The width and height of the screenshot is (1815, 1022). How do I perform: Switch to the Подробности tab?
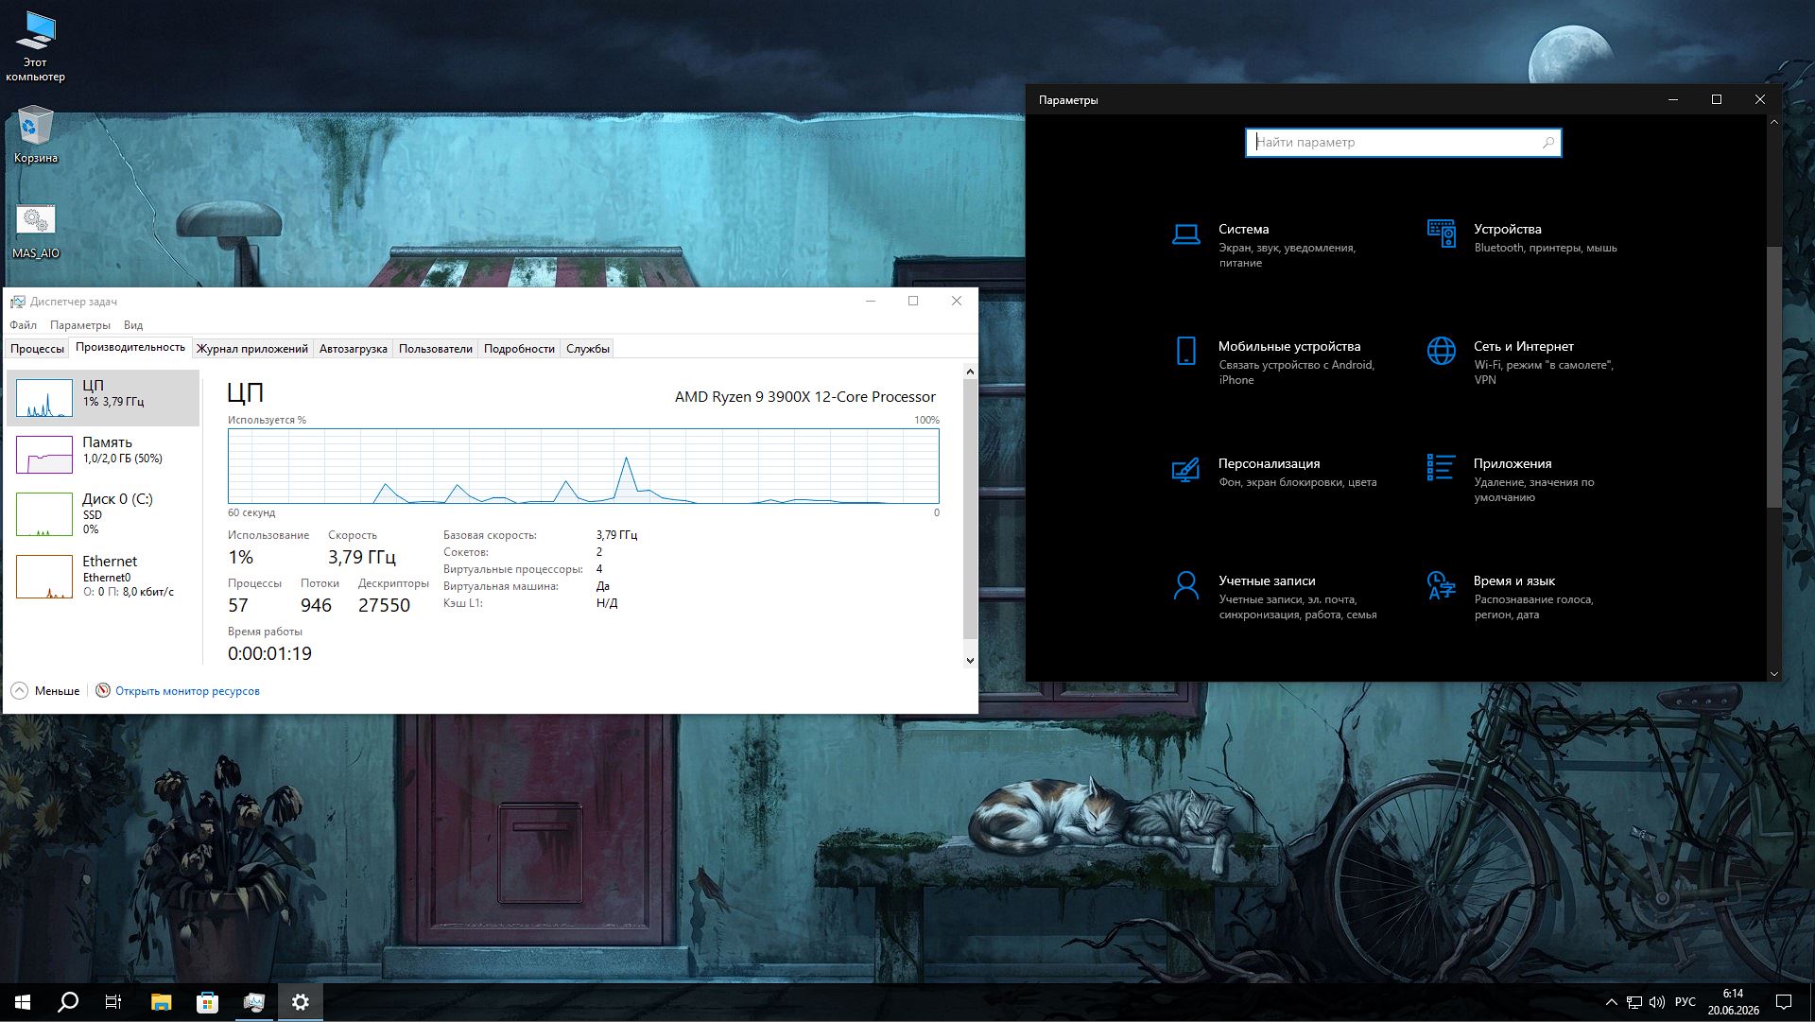pos(519,349)
